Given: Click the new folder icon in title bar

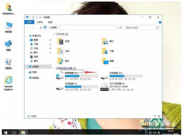Looking at the screenshot, I should 37,17.
